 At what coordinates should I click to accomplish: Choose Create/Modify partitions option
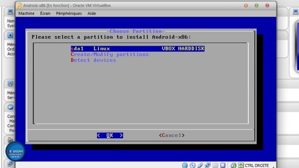110,55
